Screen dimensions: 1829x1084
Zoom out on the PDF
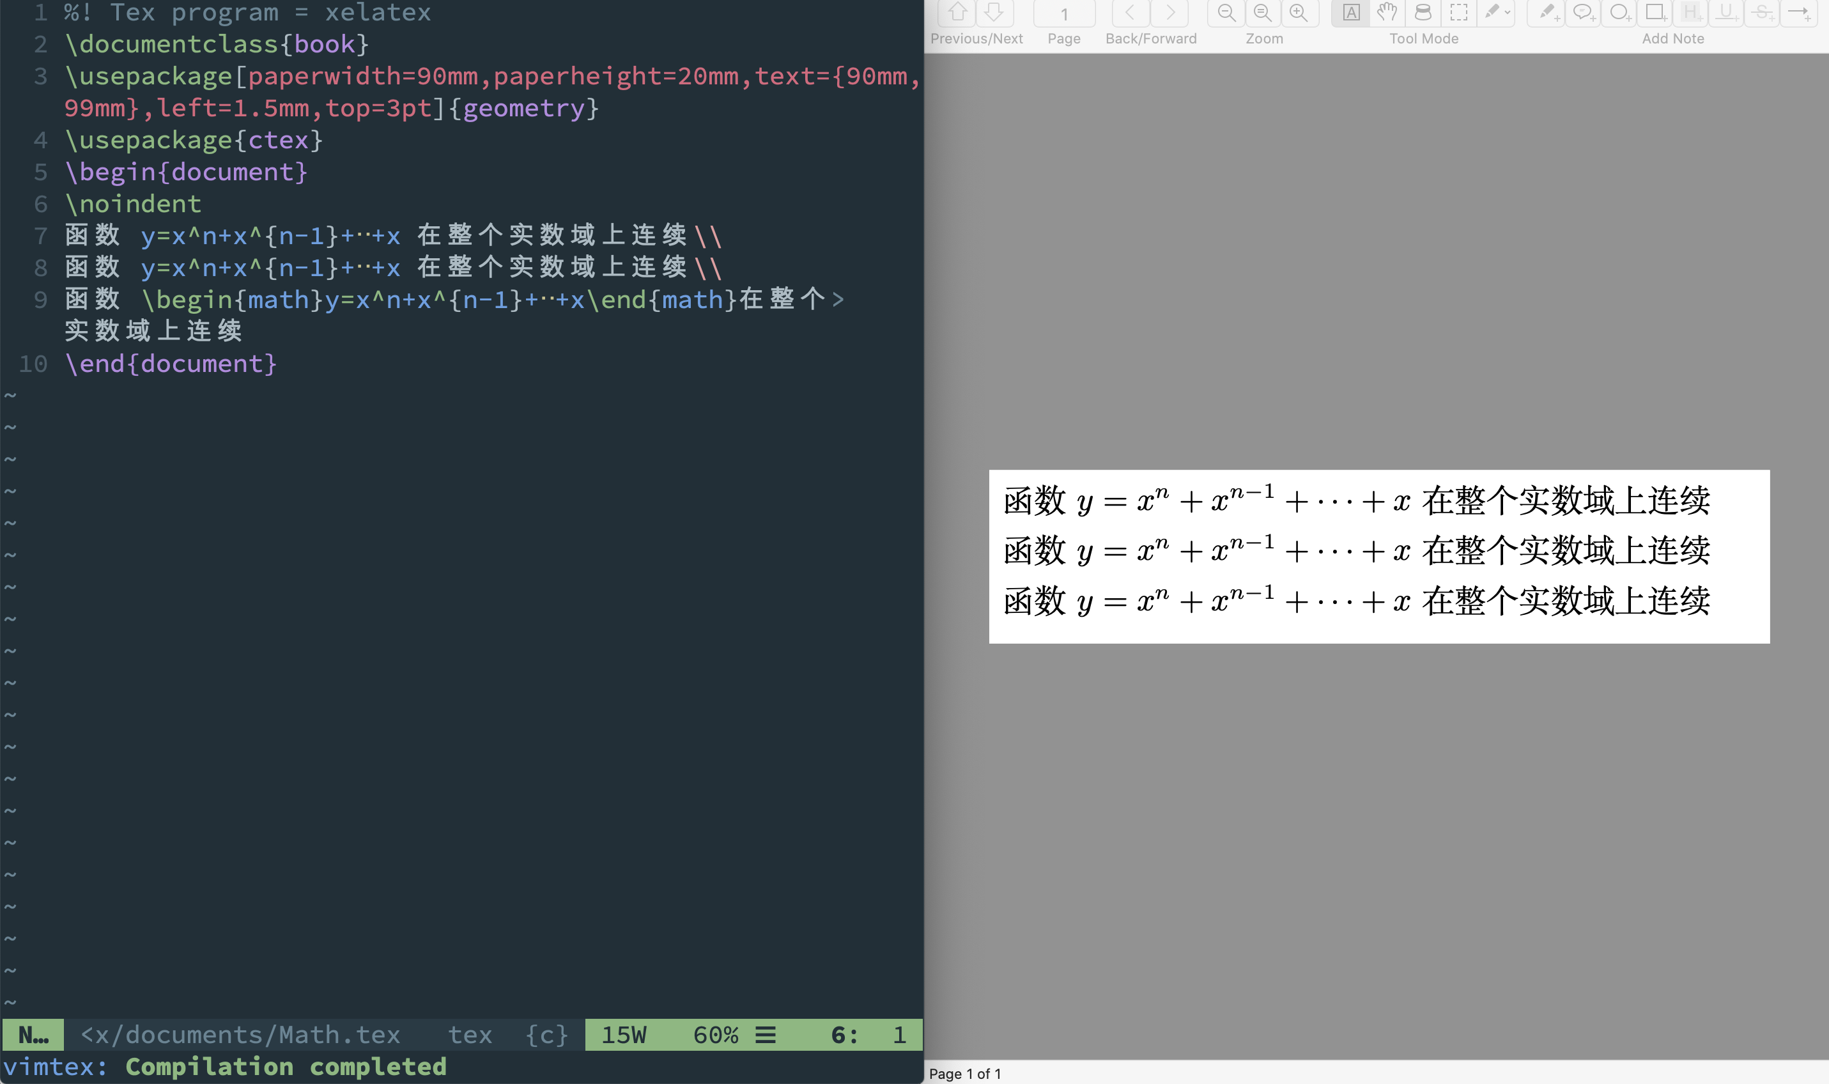(1226, 12)
